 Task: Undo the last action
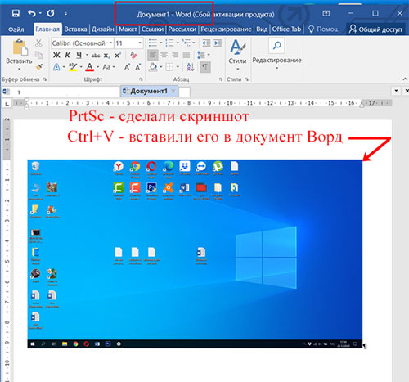click(32, 13)
